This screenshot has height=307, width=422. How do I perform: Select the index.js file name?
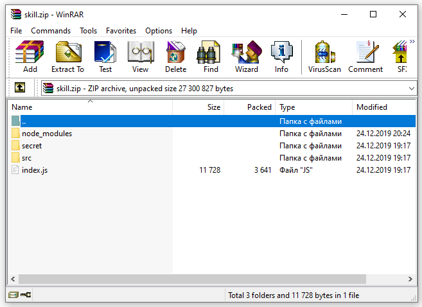pos(35,170)
